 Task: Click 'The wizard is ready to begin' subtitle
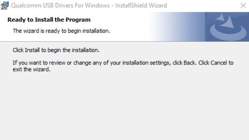(x=61, y=31)
